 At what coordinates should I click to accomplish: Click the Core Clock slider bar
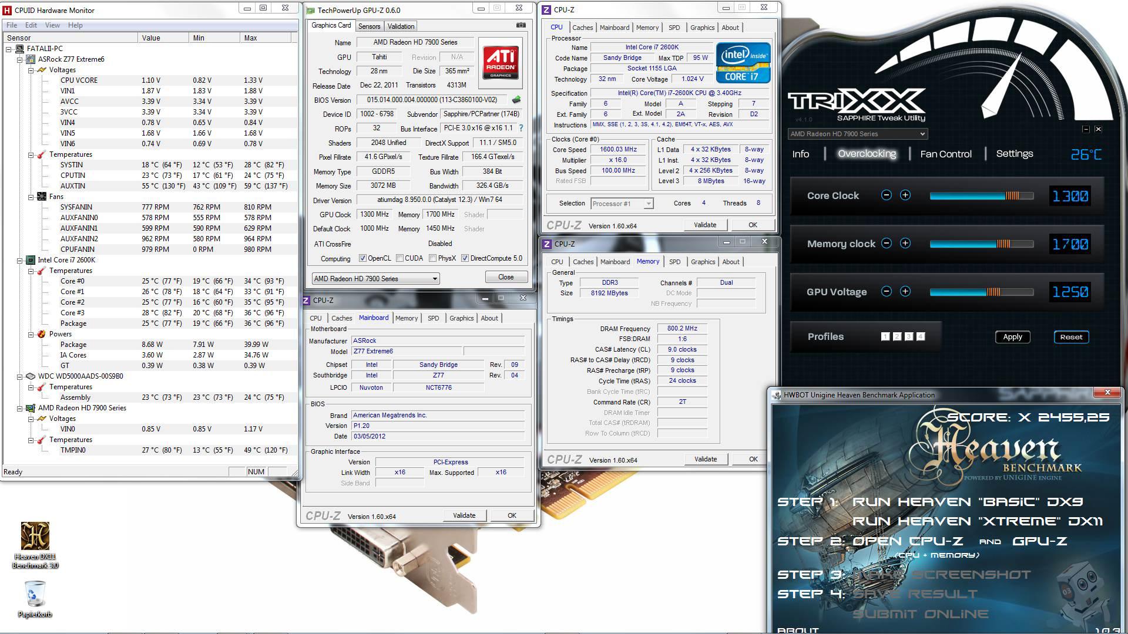981,195
